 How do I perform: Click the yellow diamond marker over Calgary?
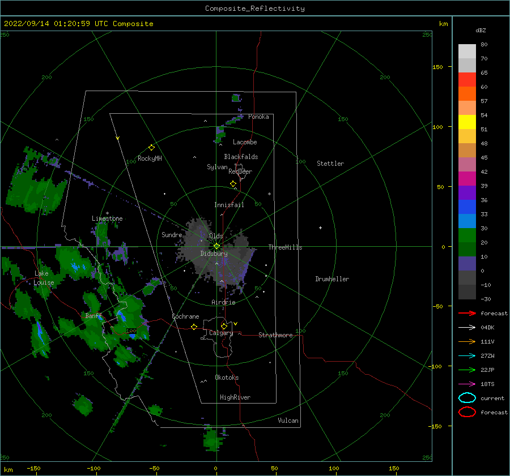(224, 326)
